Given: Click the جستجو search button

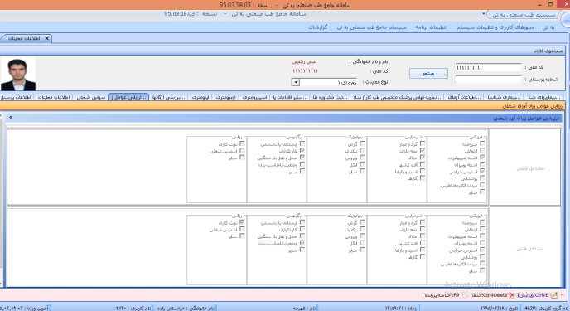Looking at the screenshot, I should [428, 74].
